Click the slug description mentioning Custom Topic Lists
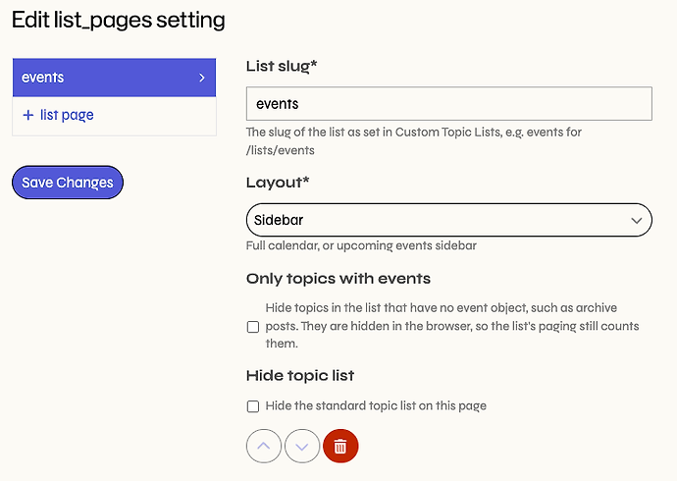The height and width of the screenshot is (481, 677). [x=414, y=141]
